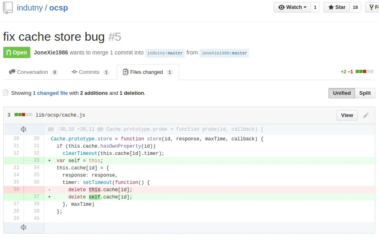This screenshot has height=238, width=379.
Task: Expand hidden lines above the diff
Action: click(x=23, y=129)
